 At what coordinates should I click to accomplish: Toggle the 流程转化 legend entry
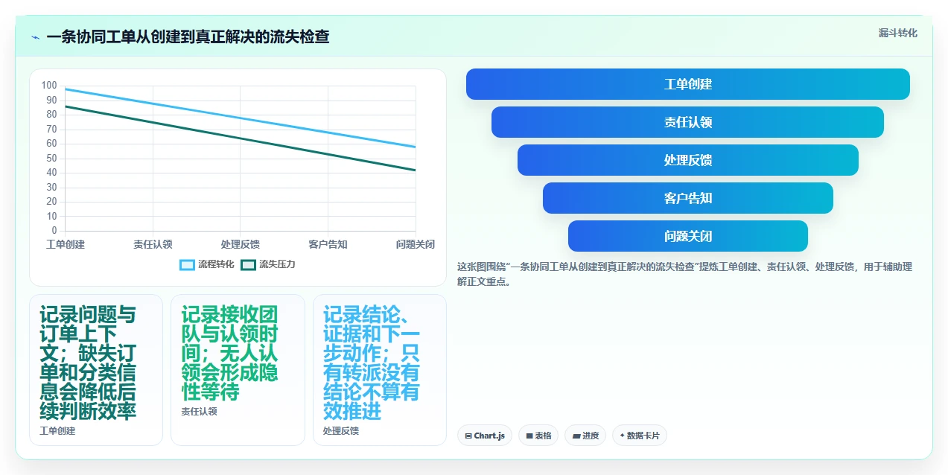[207, 264]
